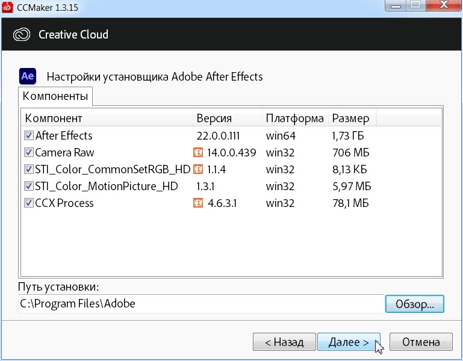Click the 5,97 МБ size cell
The width and height of the screenshot is (463, 361).
pos(352,187)
